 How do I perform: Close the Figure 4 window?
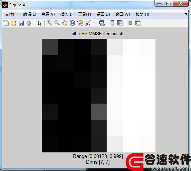tap(181, 3)
